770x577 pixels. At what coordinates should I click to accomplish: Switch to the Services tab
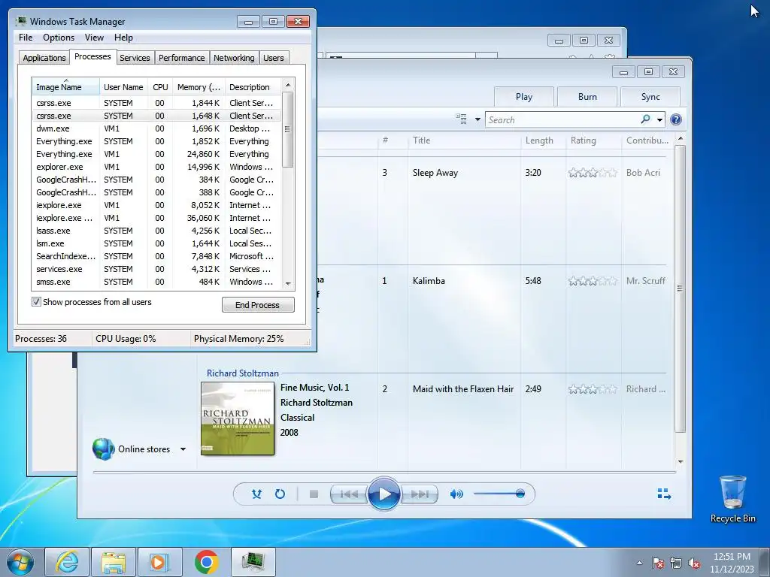click(135, 58)
